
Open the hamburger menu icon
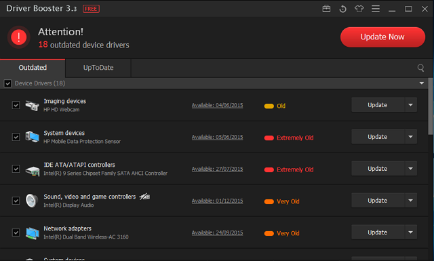coord(375,9)
